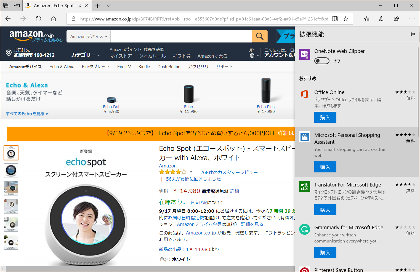Screen dimensions: 420x272
Task: Click the Translator For Microsoft Edge icon
Action: 305,187
